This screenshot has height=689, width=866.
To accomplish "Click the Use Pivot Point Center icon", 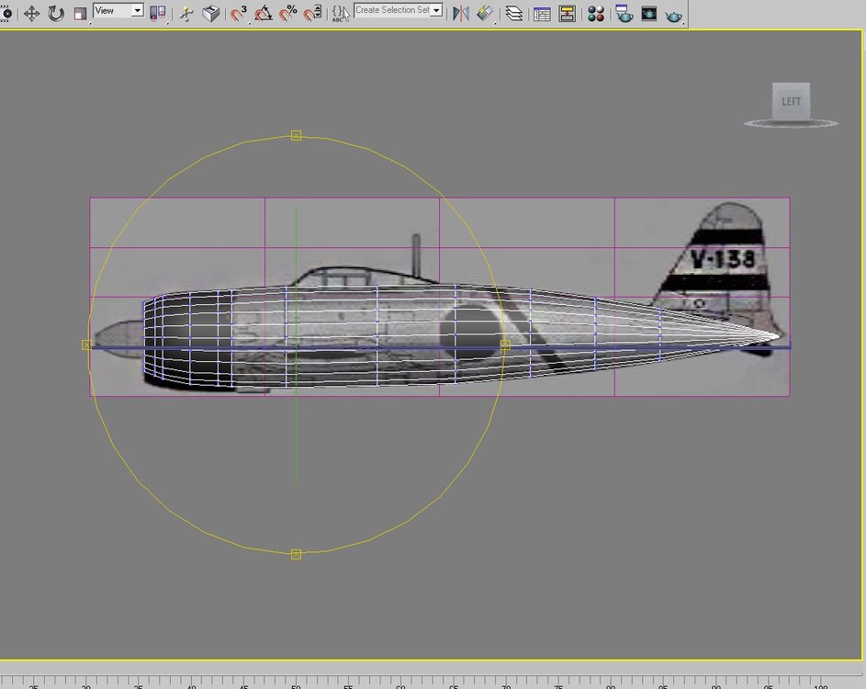I will [x=158, y=13].
